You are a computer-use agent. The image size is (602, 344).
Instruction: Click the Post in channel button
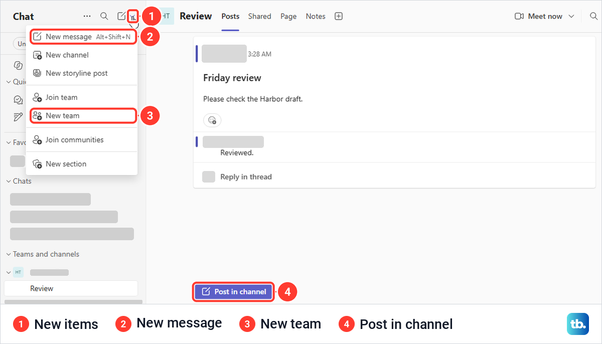tap(234, 292)
